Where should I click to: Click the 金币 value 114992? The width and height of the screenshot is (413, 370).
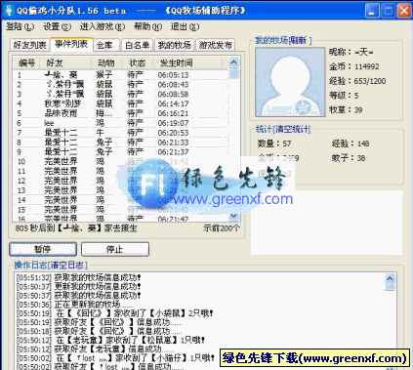(367, 66)
